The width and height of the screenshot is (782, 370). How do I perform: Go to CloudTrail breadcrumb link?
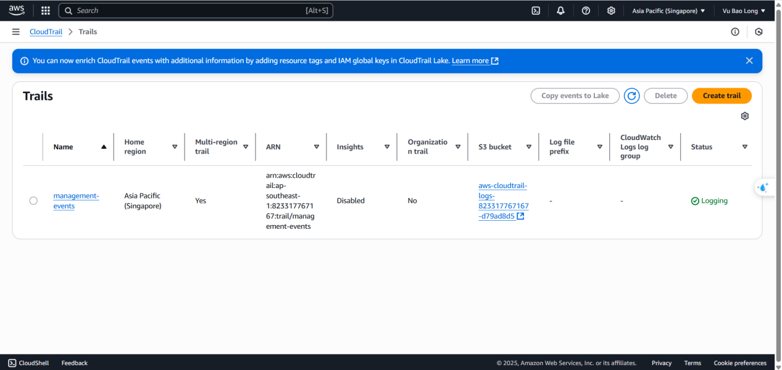click(46, 31)
